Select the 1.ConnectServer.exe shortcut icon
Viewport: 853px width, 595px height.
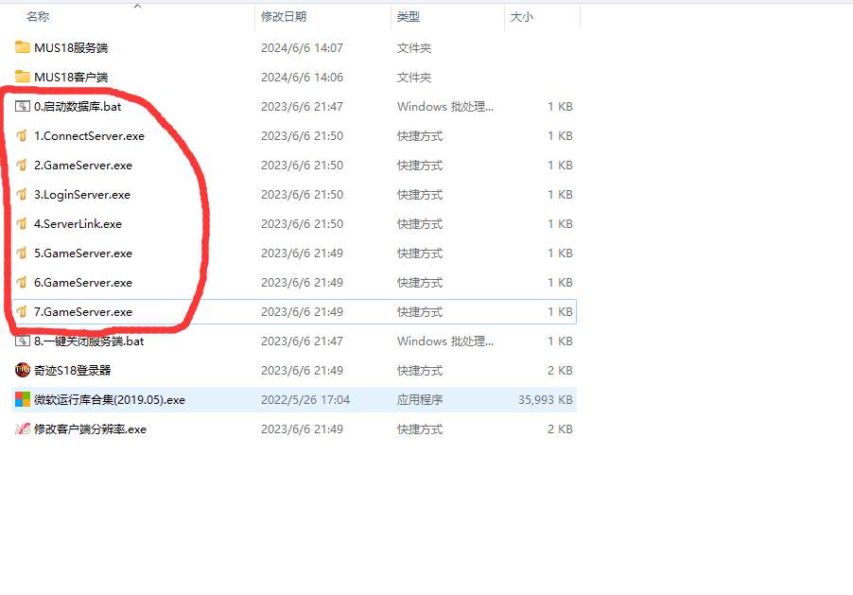pyautogui.click(x=23, y=135)
